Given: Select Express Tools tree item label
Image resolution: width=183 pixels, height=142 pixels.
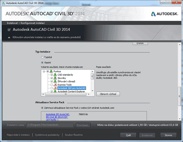Looking at the screenshot, I should point(64,85).
